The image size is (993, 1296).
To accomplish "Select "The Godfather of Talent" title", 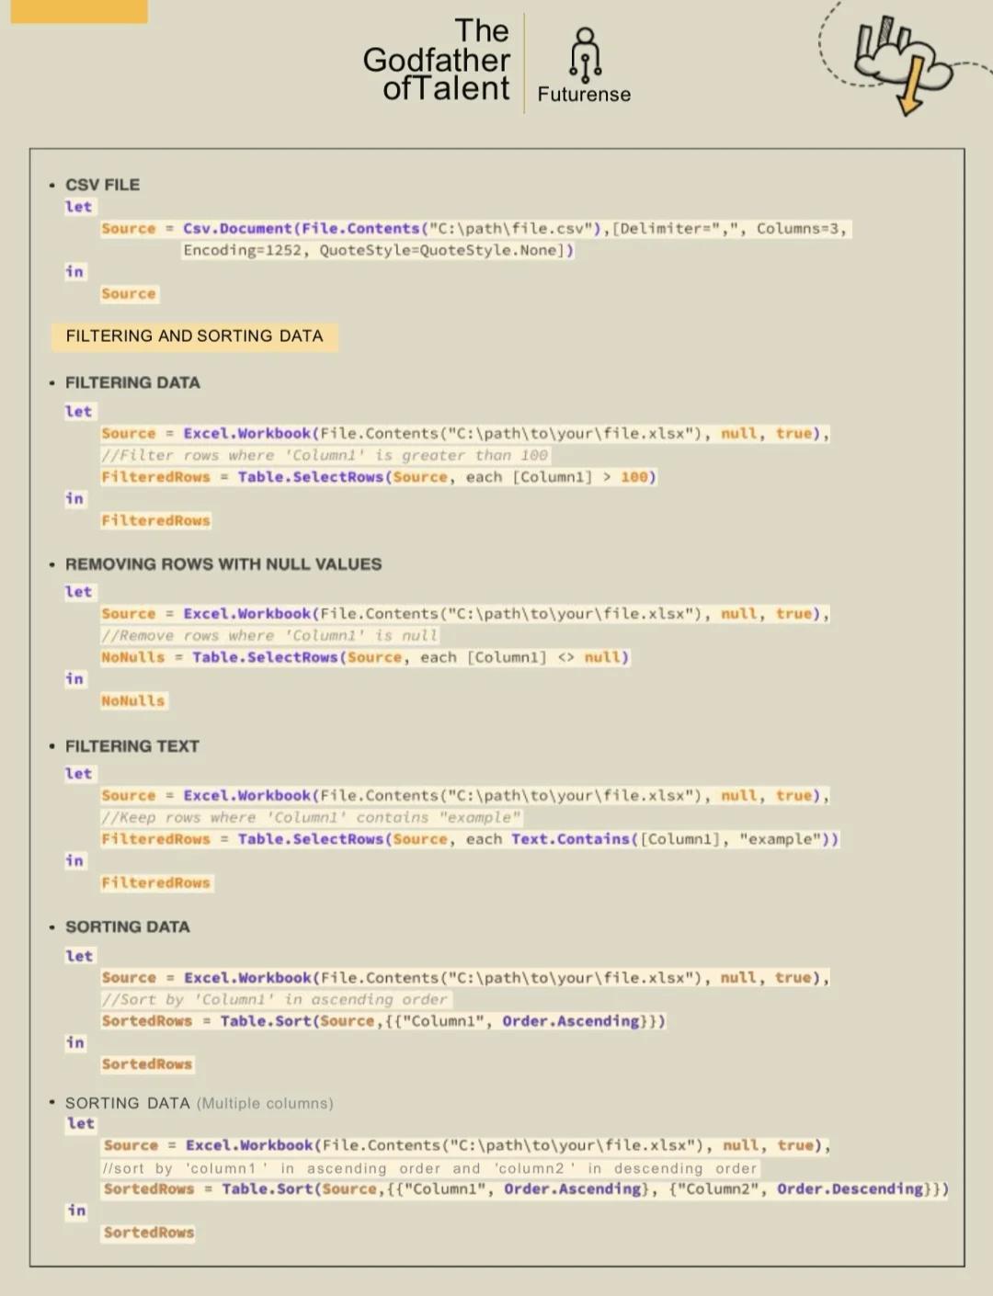I will coord(437,60).
